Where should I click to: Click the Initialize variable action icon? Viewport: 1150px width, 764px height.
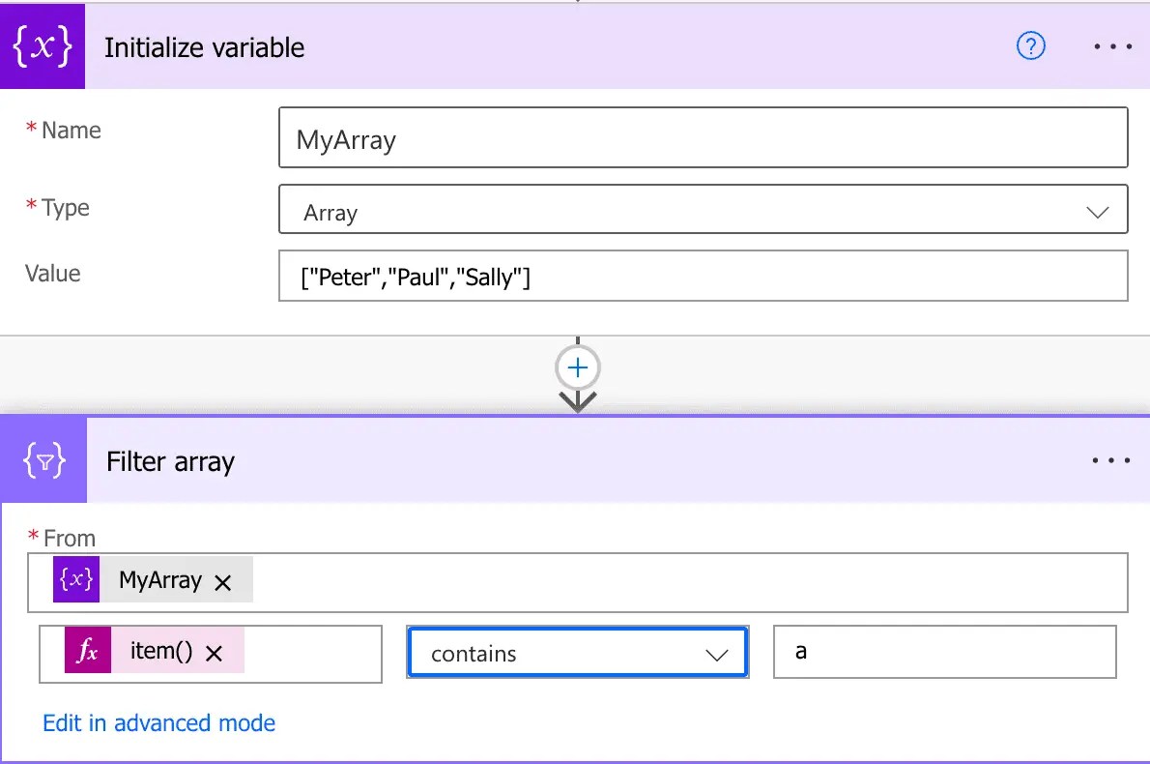[x=43, y=44]
